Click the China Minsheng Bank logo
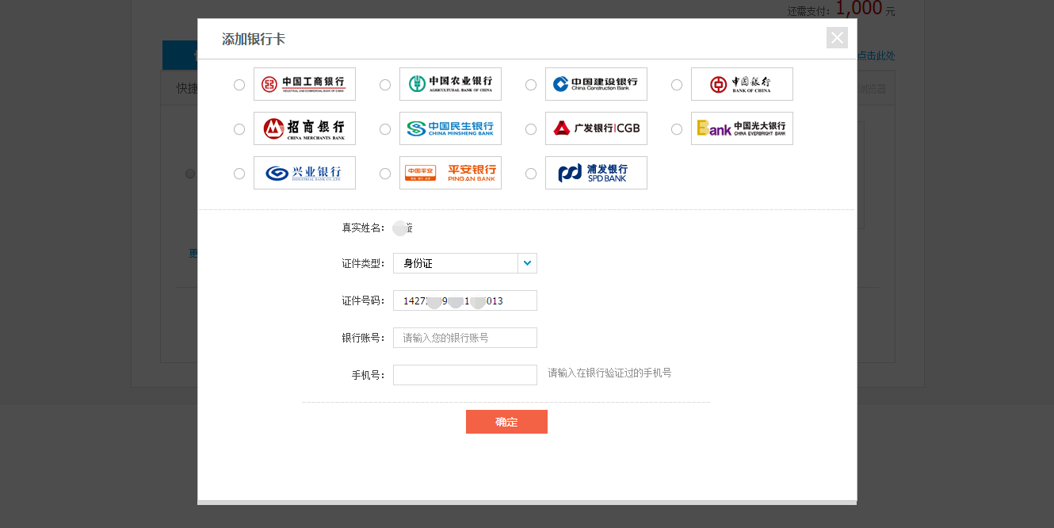The image size is (1054, 528). pos(450,128)
